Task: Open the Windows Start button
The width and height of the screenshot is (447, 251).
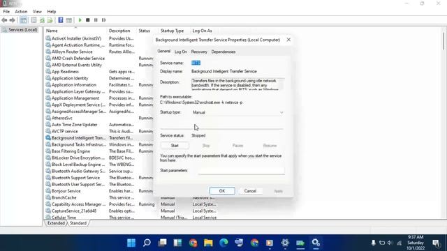Action: [x=131, y=243]
